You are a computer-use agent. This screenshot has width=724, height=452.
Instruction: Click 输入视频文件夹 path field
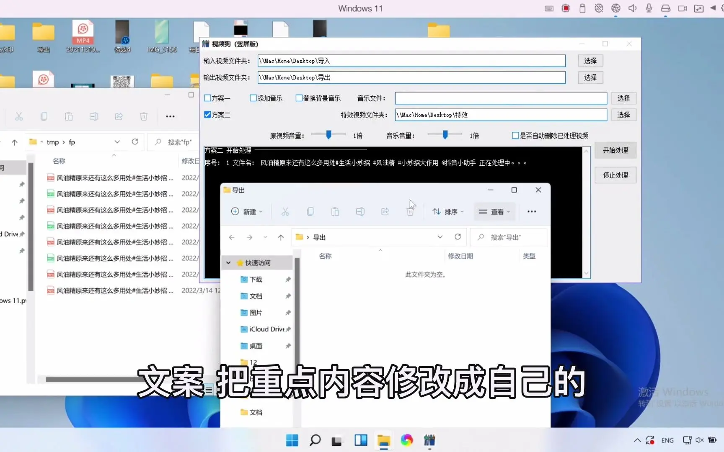coord(411,61)
